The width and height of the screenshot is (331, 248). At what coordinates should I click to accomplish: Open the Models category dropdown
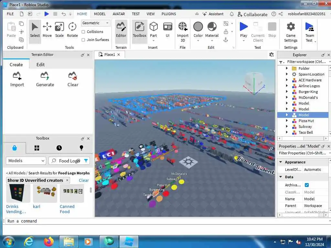coord(26,161)
